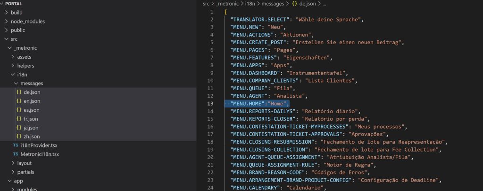Click the JSON icon beside ja.json
The height and width of the screenshot is (191, 483).
(19, 128)
